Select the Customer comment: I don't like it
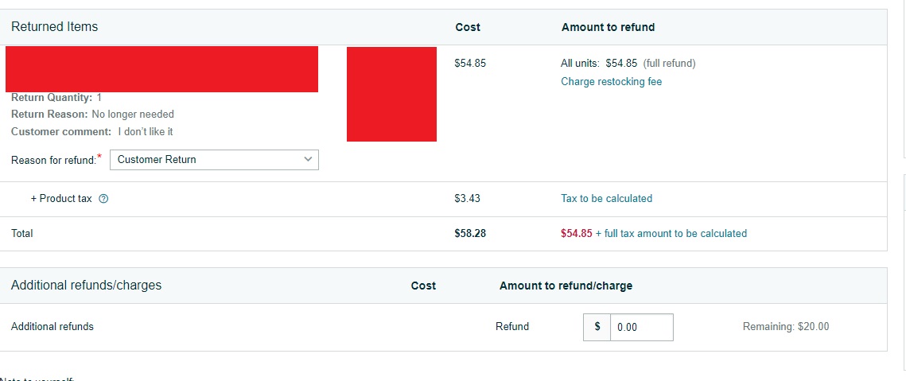The height and width of the screenshot is (381, 906). tap(91, 131)
